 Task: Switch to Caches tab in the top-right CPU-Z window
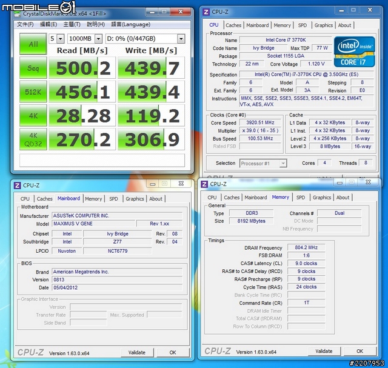(x=233, y=25)
